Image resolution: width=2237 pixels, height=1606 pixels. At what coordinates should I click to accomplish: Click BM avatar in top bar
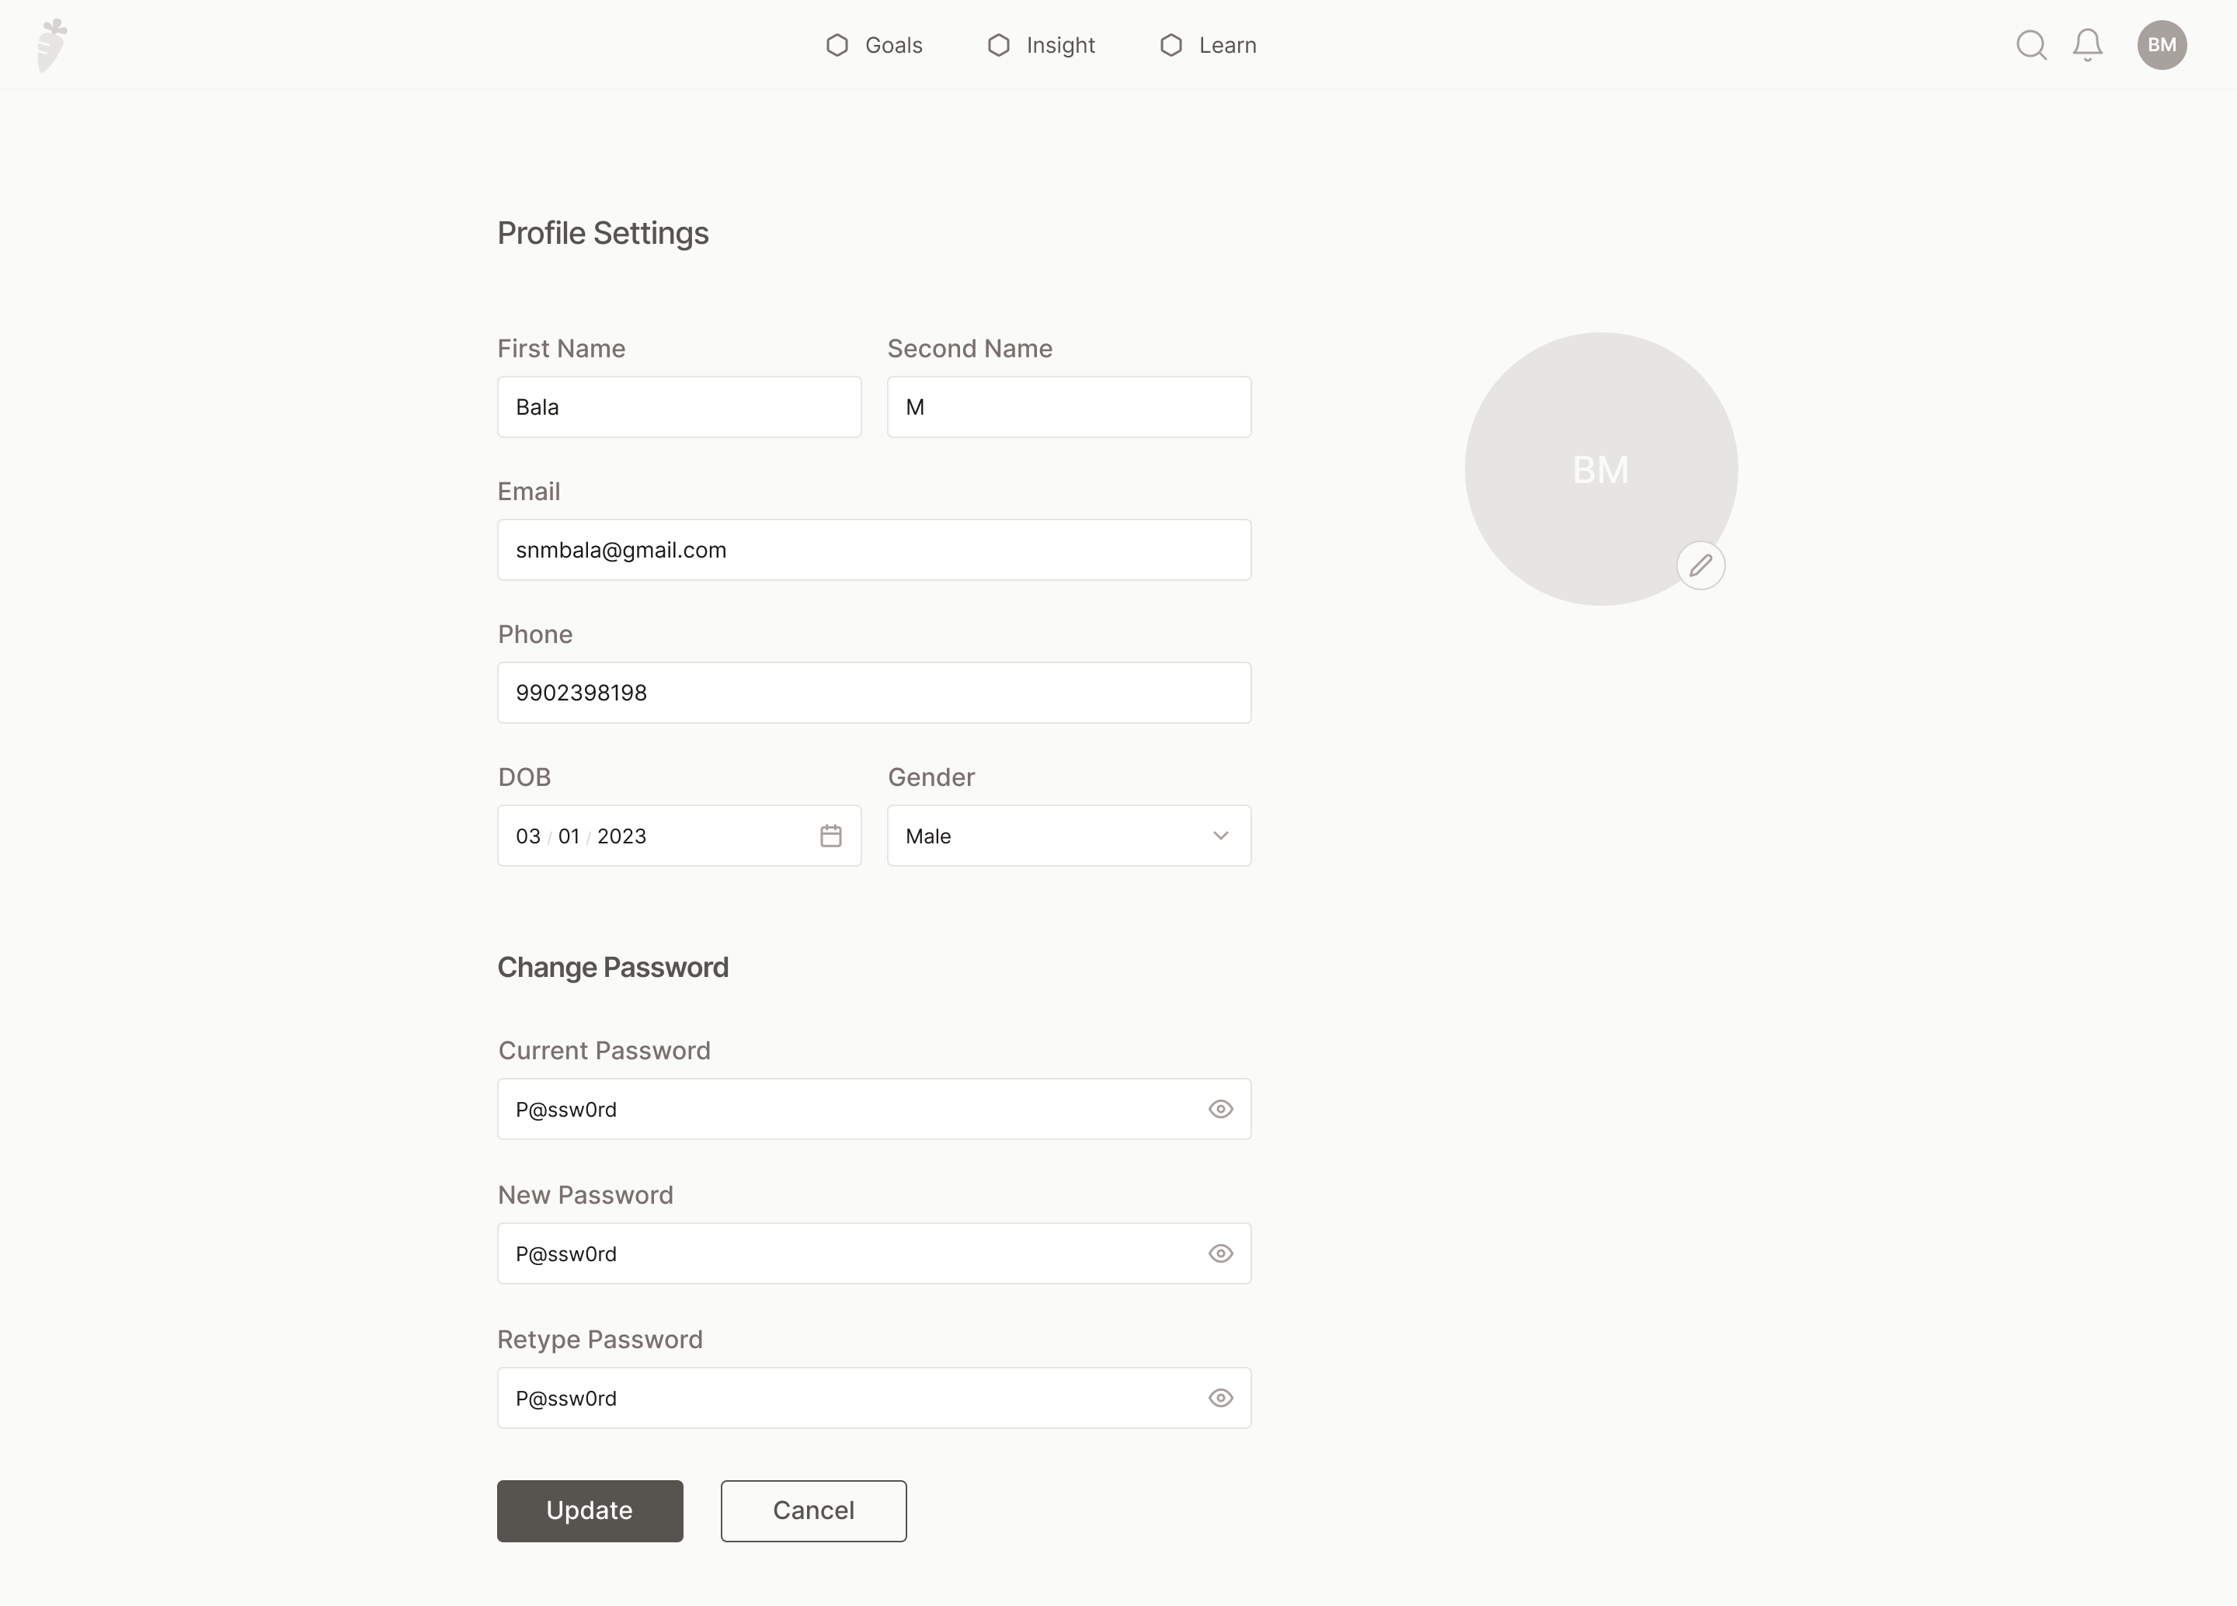click(2161, 45)
